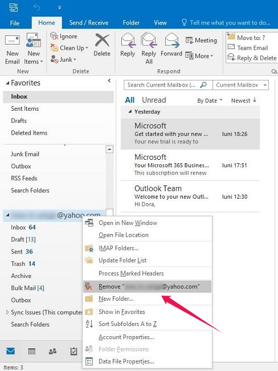Switch to Calendar view icon
The height and width of the screenshot is (371, 278).
click(x=32, y=352)
